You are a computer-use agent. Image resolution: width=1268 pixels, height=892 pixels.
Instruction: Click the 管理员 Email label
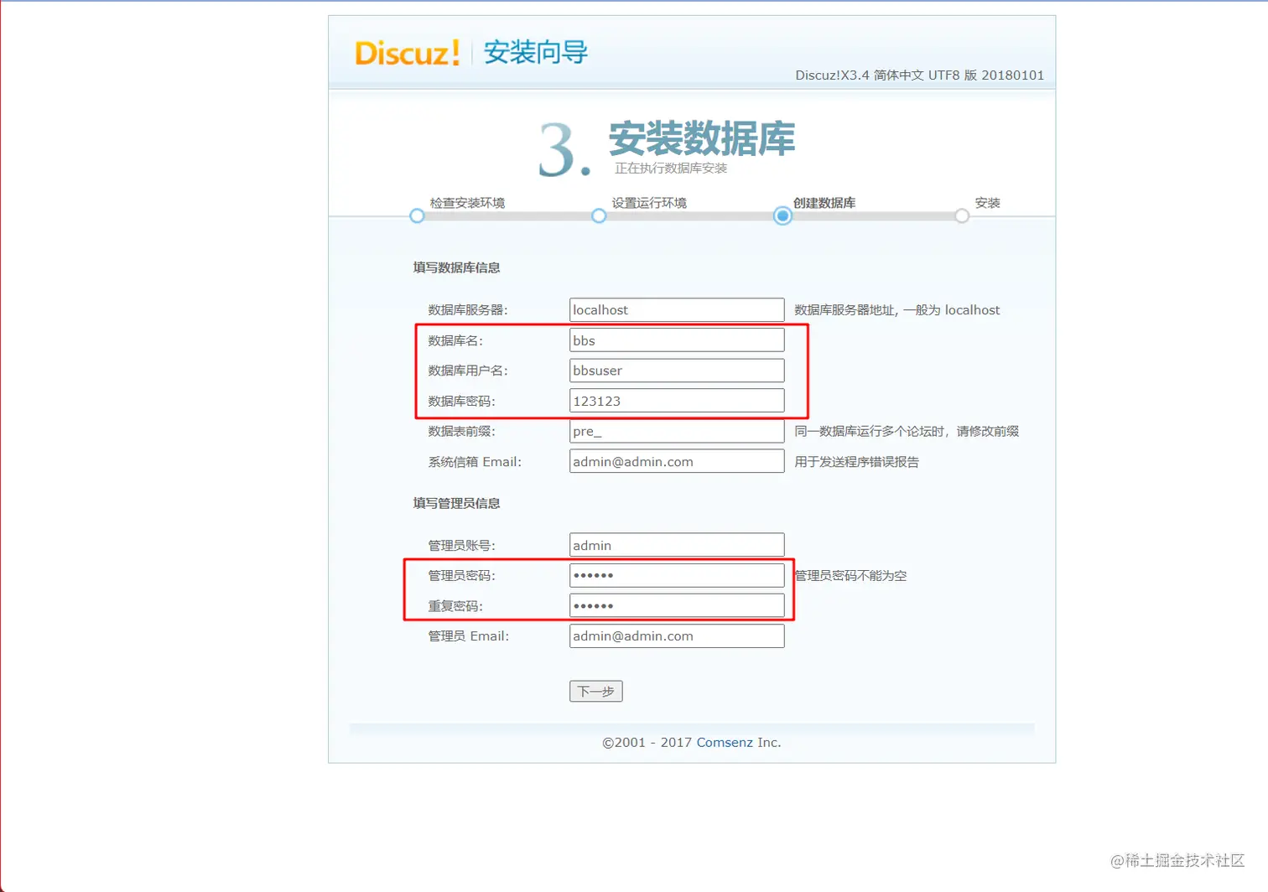pos(469,636)
